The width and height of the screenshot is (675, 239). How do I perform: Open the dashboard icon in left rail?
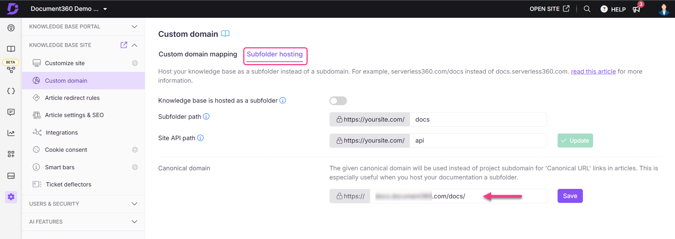[11, 28]
